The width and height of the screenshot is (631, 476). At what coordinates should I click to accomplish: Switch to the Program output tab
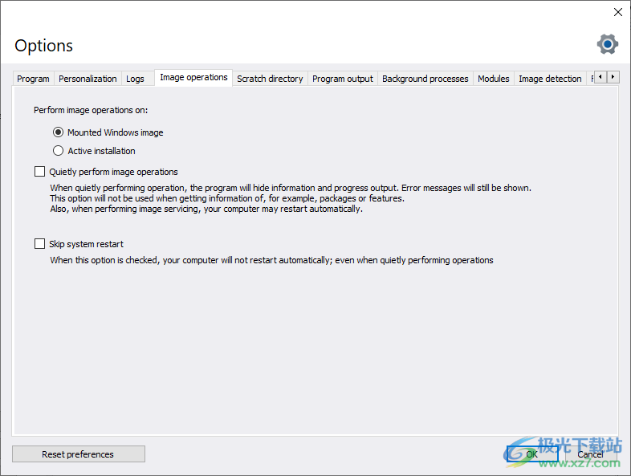point(343,79)
